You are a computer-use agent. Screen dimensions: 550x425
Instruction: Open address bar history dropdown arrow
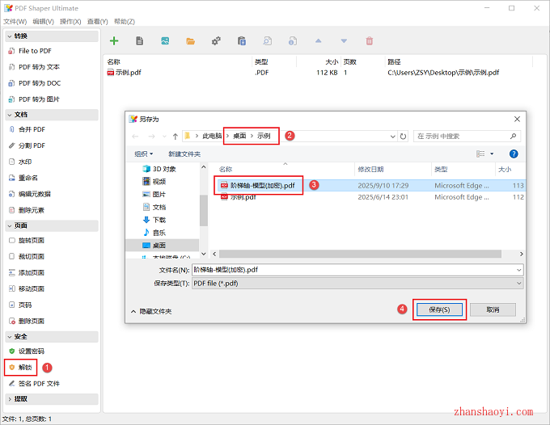tap(393, 137)
